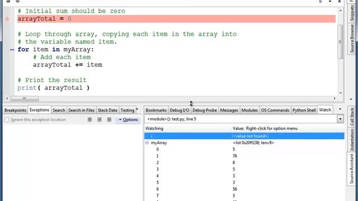Click the <value not found> cell
This screenshot has height=201, width=358.
250,136
